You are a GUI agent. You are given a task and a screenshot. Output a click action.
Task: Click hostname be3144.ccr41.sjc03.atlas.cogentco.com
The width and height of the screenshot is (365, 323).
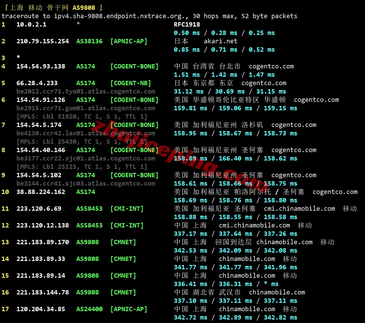click(86, 184)
